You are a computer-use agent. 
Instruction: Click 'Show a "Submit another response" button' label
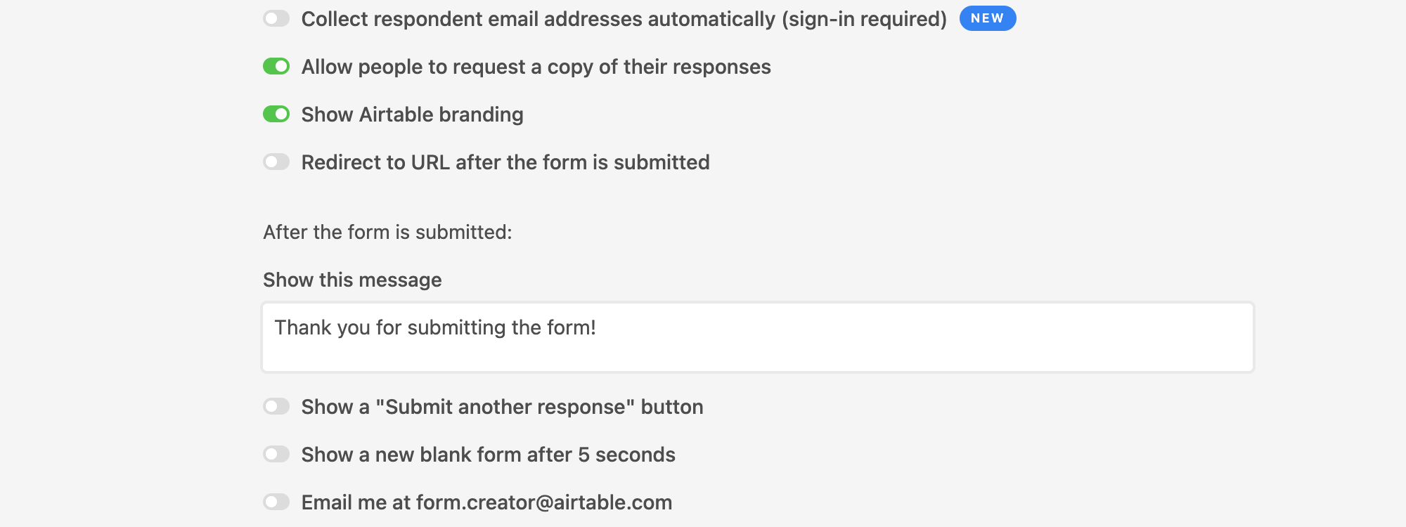(503, 407)
